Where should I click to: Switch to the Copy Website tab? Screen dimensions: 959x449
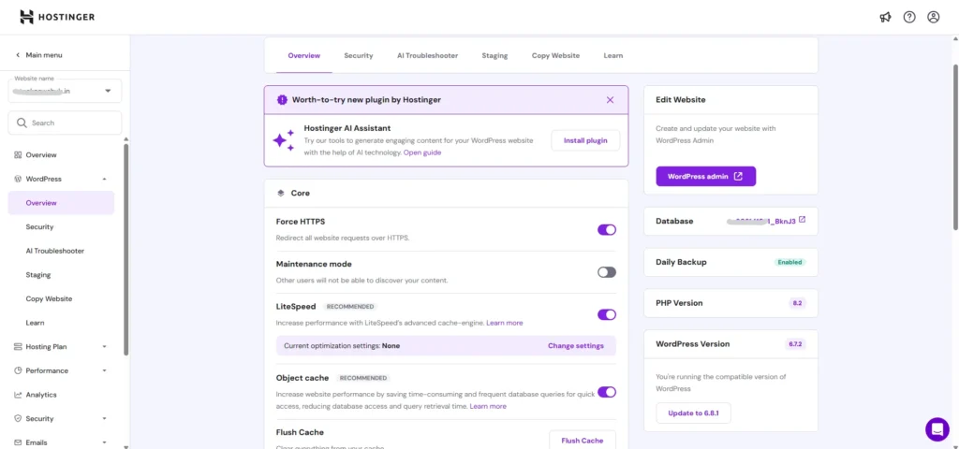pos(556,55)
